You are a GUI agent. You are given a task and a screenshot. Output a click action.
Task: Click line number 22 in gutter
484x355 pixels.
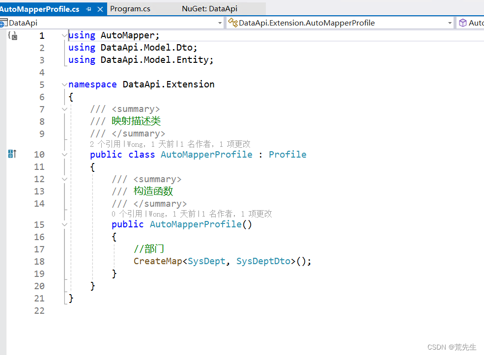(x=39, y=311)
